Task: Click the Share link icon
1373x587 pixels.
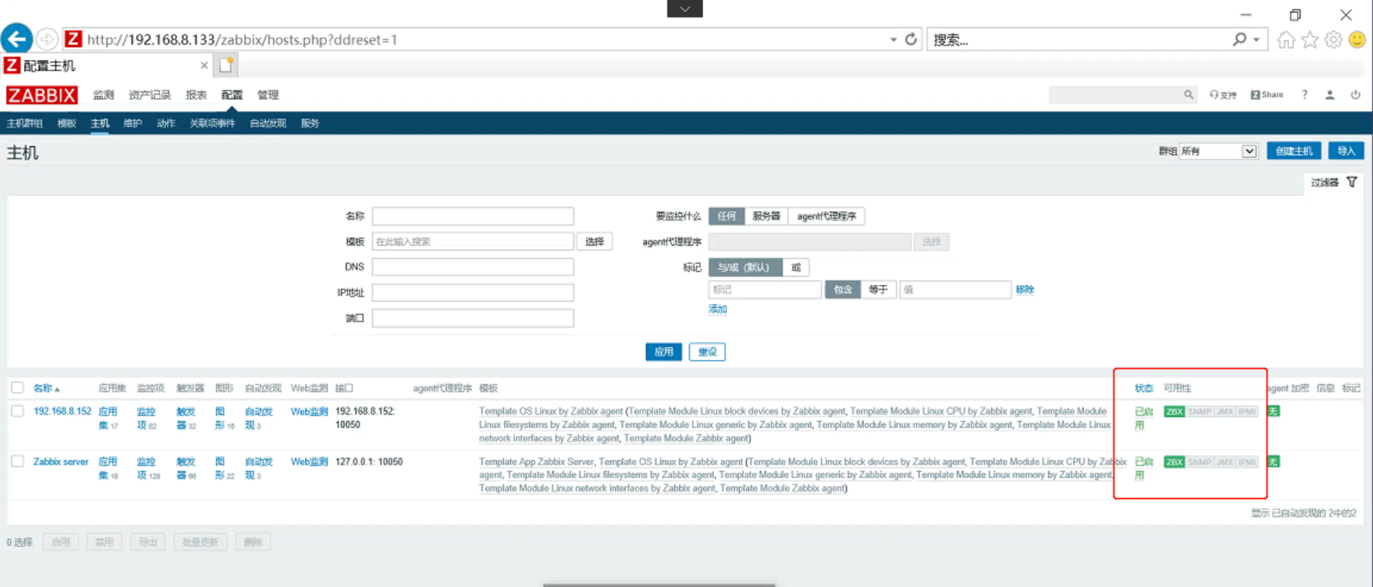Action: pos(1267,95)
